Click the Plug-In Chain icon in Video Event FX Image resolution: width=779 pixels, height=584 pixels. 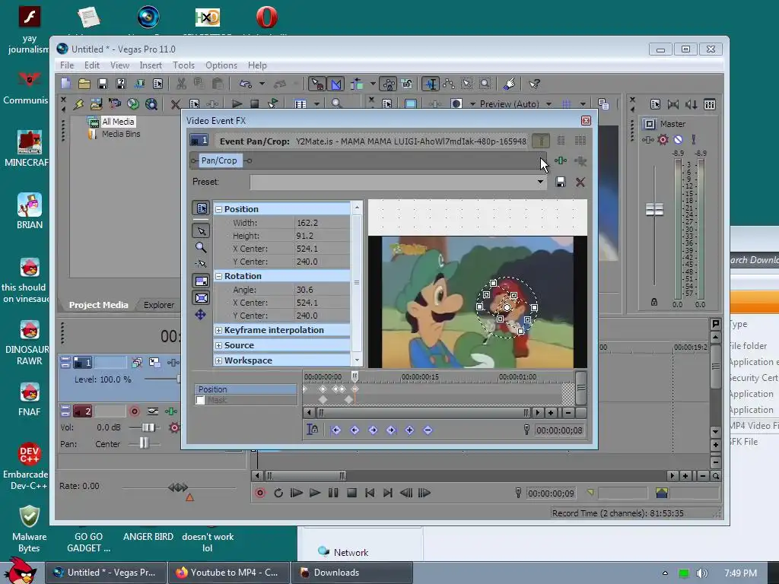coord(561,161)
